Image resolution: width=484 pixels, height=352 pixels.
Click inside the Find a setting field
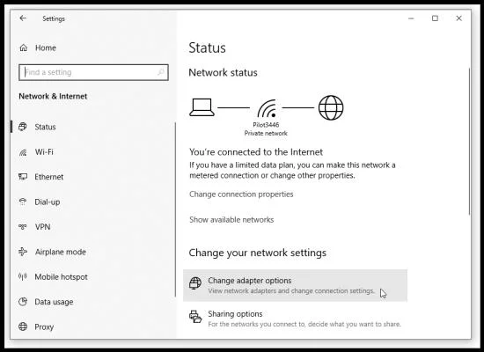tap(93, 72)
